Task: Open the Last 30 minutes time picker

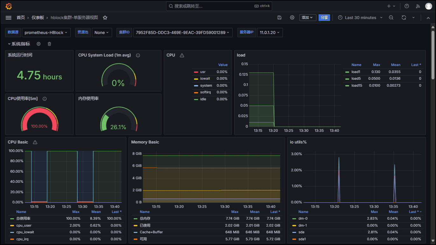Action: tap(360, 18)
